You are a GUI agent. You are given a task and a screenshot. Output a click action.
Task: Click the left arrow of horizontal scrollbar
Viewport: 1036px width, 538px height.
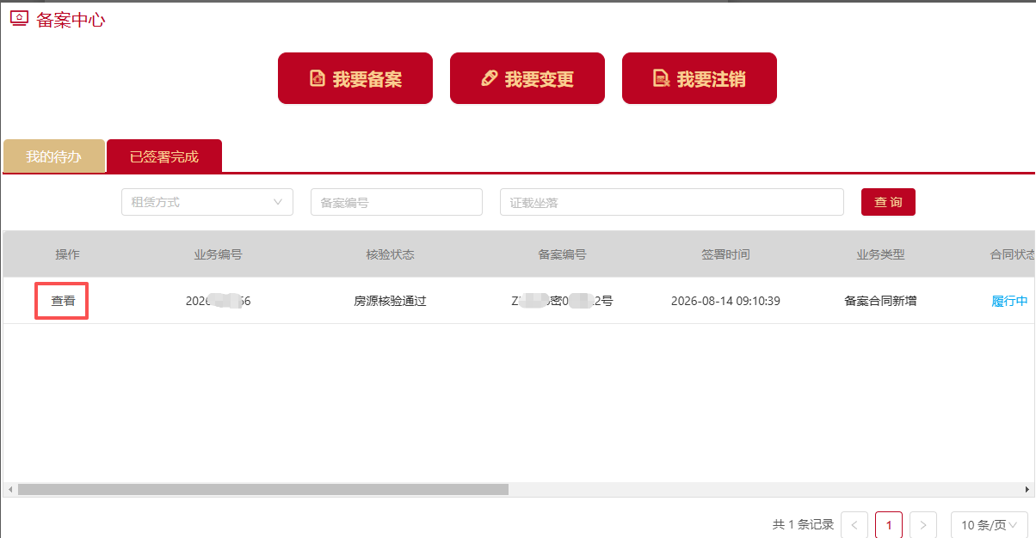click(9, 489)
